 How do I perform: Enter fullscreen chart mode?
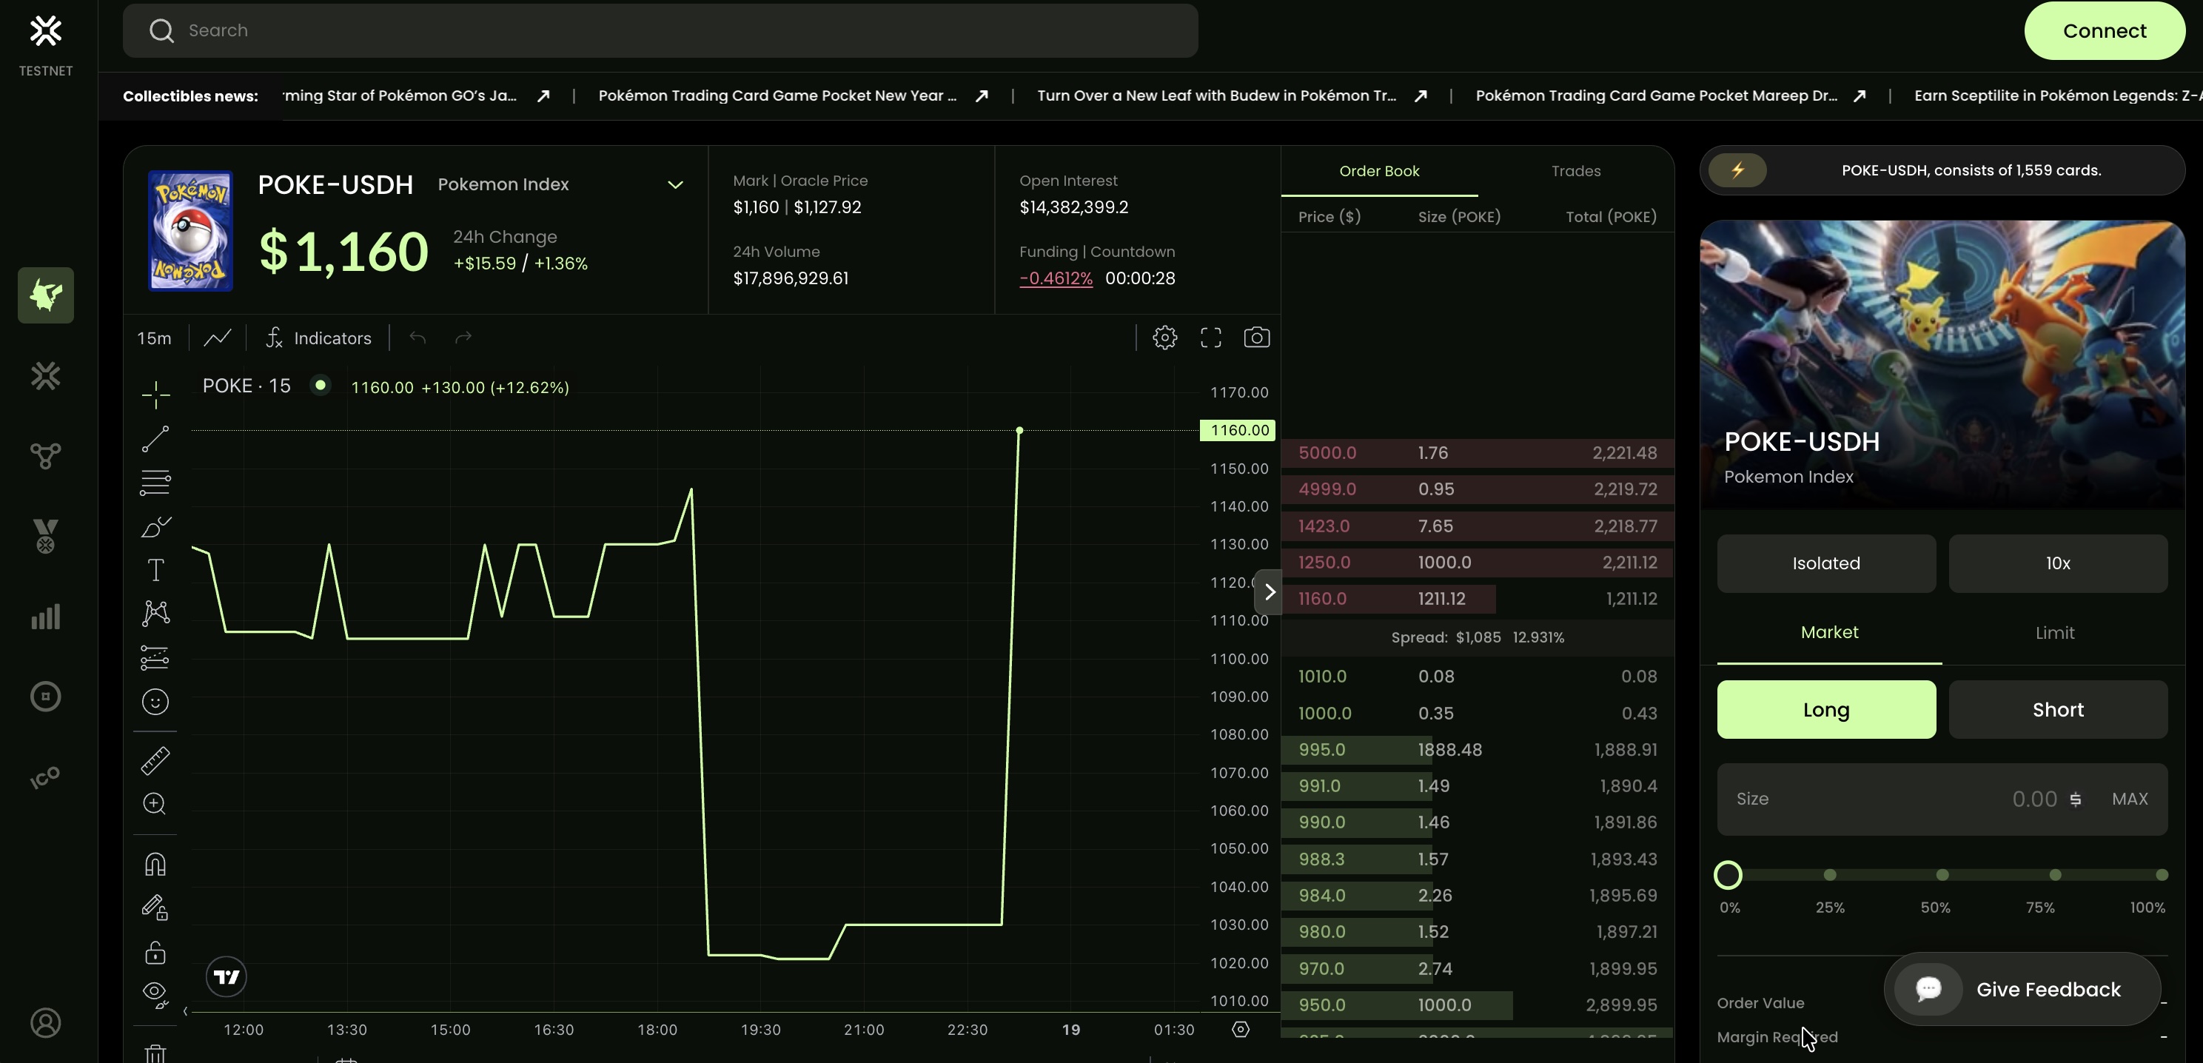1210,338
